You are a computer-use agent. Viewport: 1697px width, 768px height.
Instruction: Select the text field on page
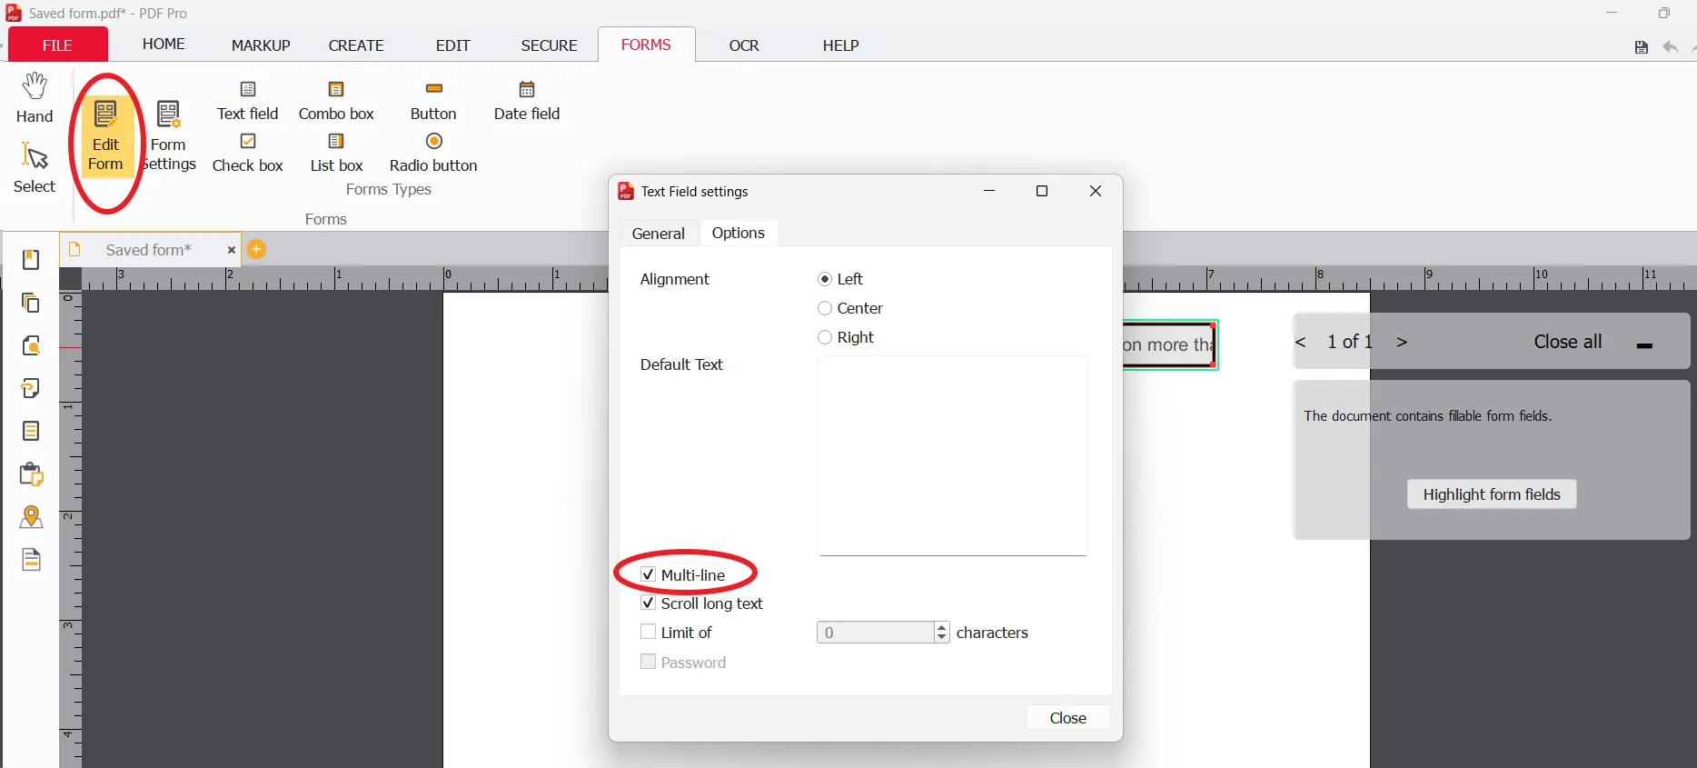coord(1170,344)
